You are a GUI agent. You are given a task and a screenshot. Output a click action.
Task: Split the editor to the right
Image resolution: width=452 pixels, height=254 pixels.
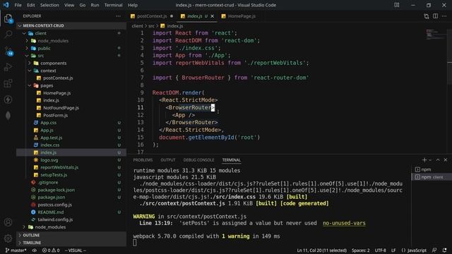(x=435, y=16)
